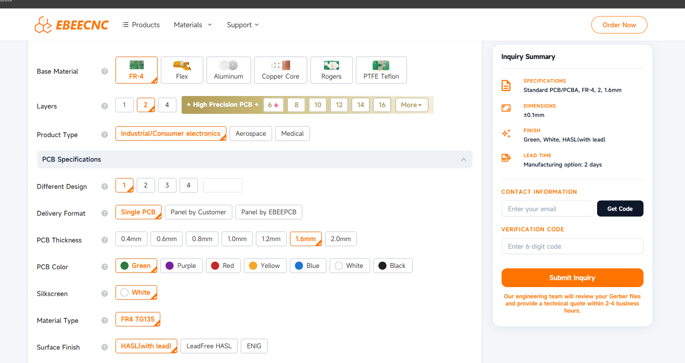Select 4 layers option
This screenshot has width=685, height=363.
(x=167, y=105)
